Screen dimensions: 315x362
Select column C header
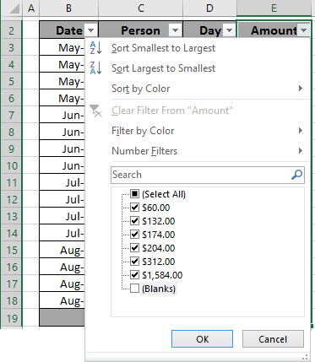point(141,8)
